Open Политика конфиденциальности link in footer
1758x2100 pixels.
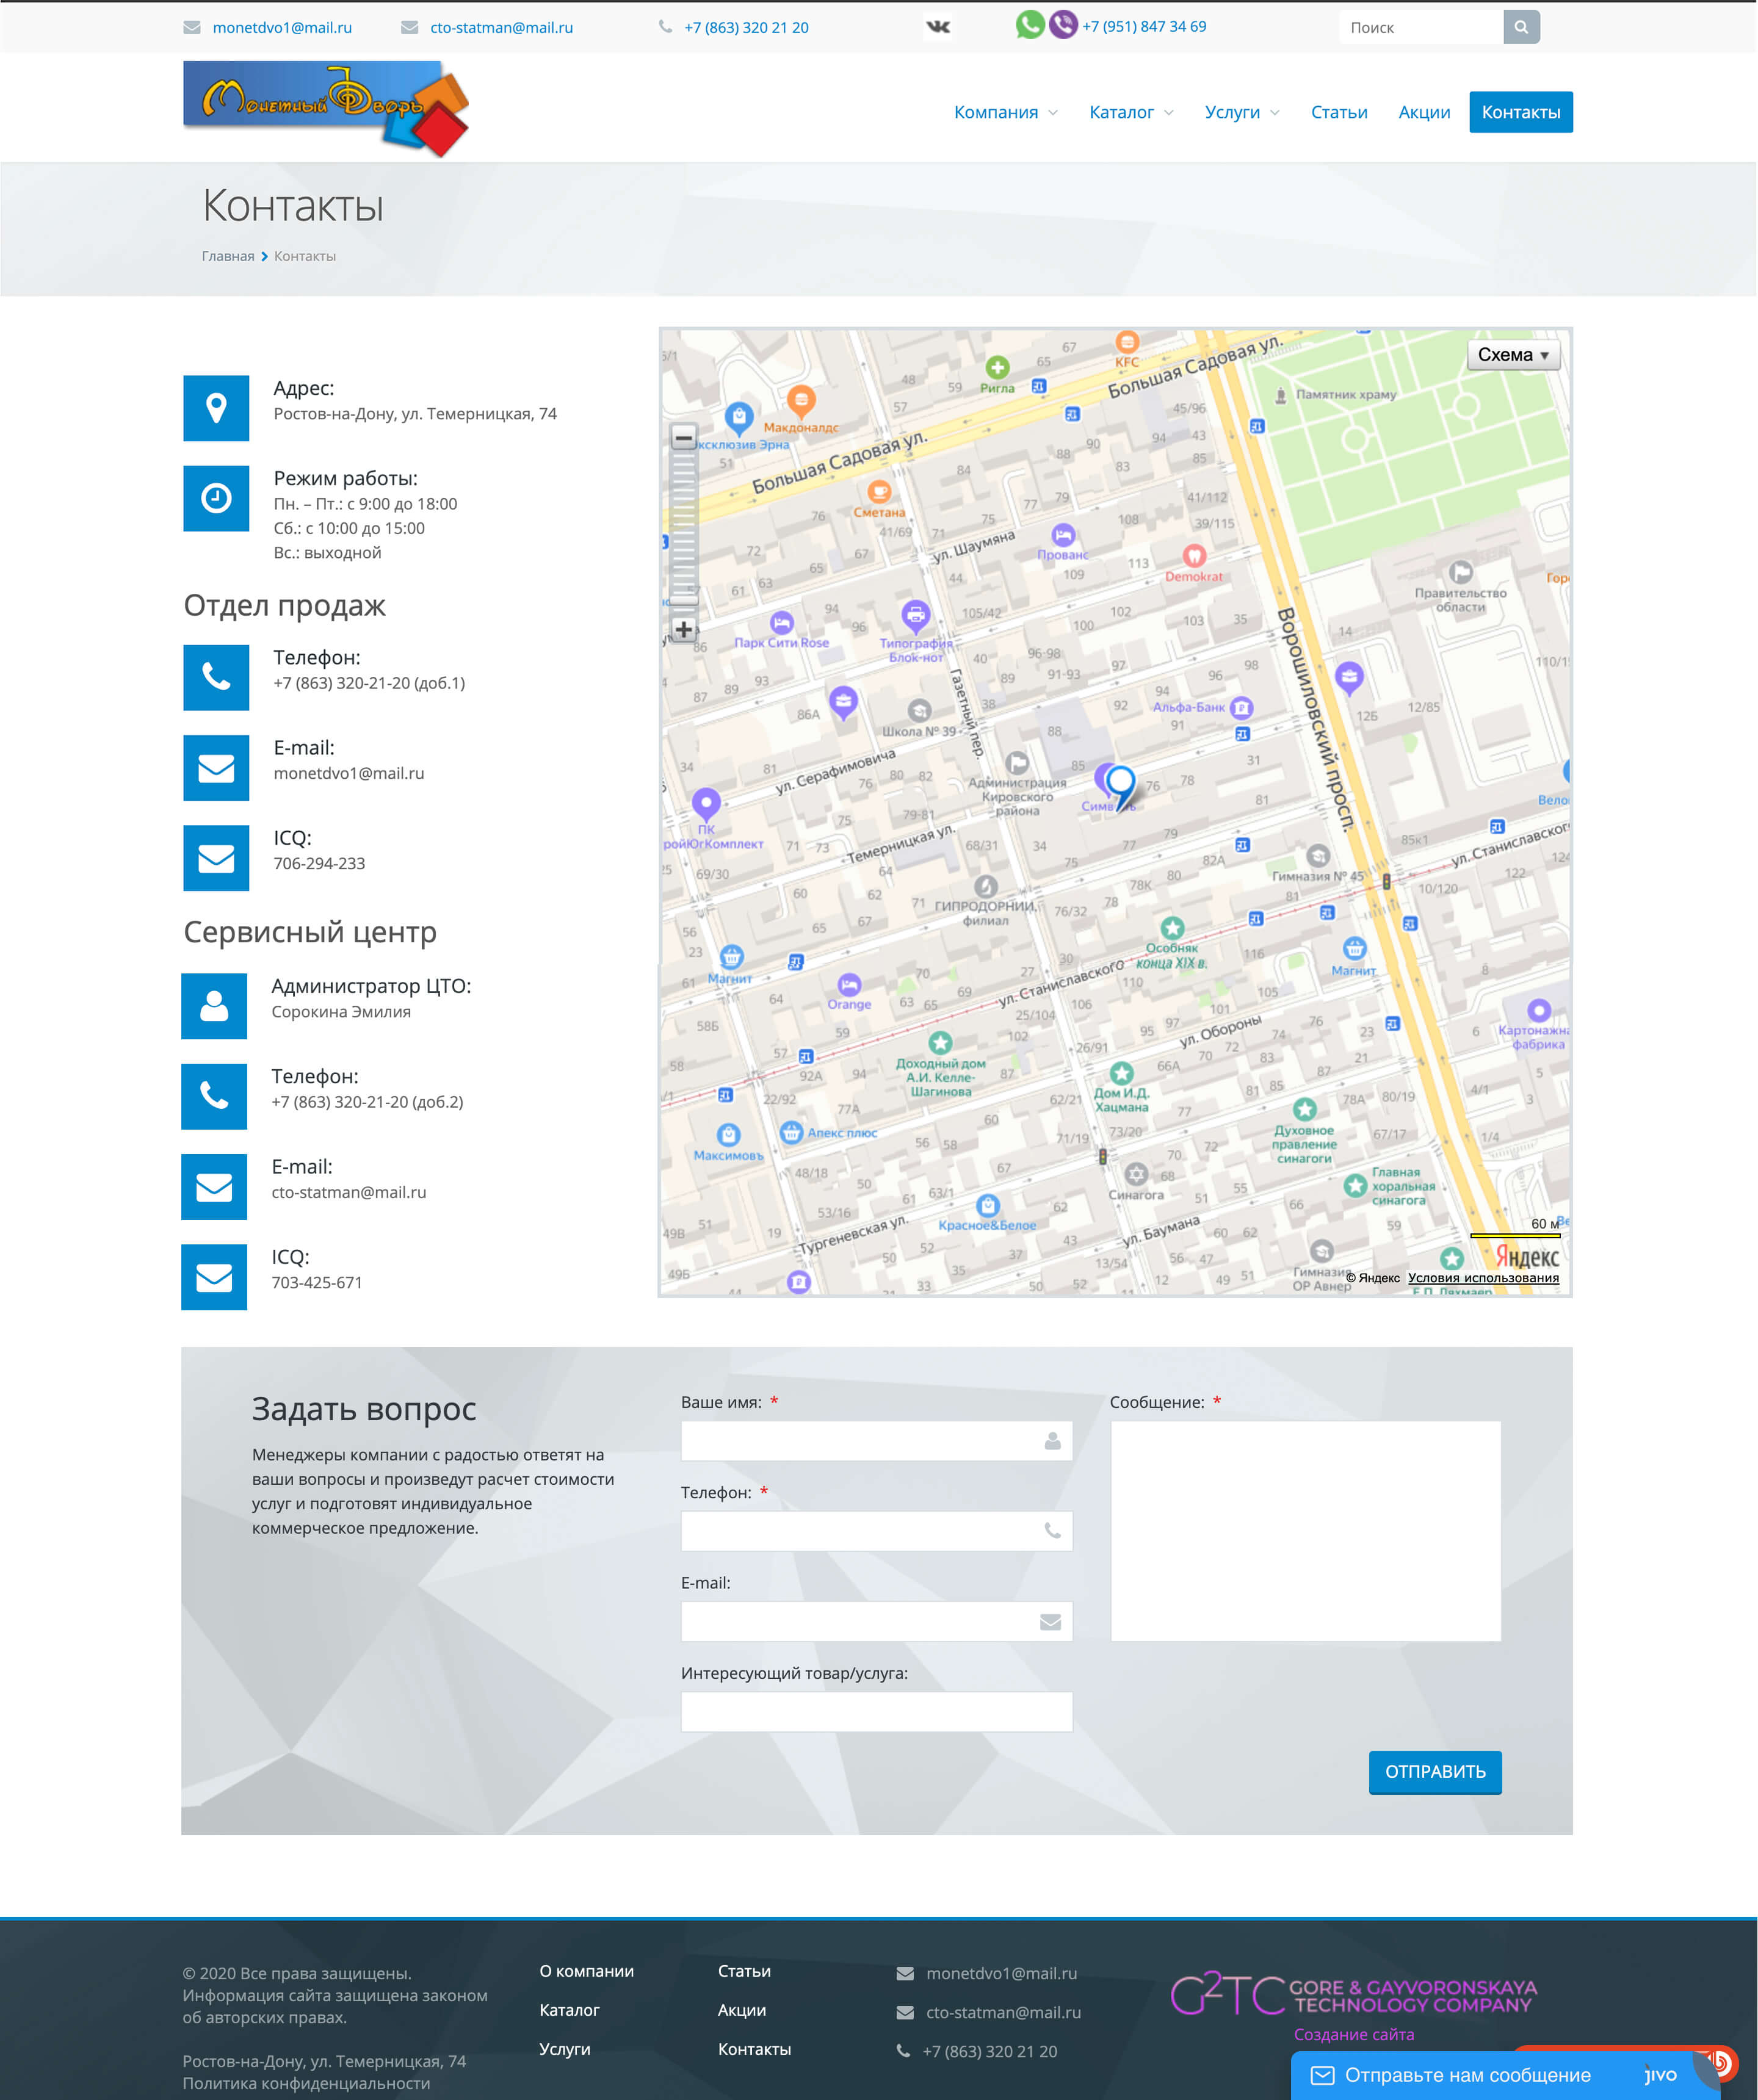coord(306,2083)
